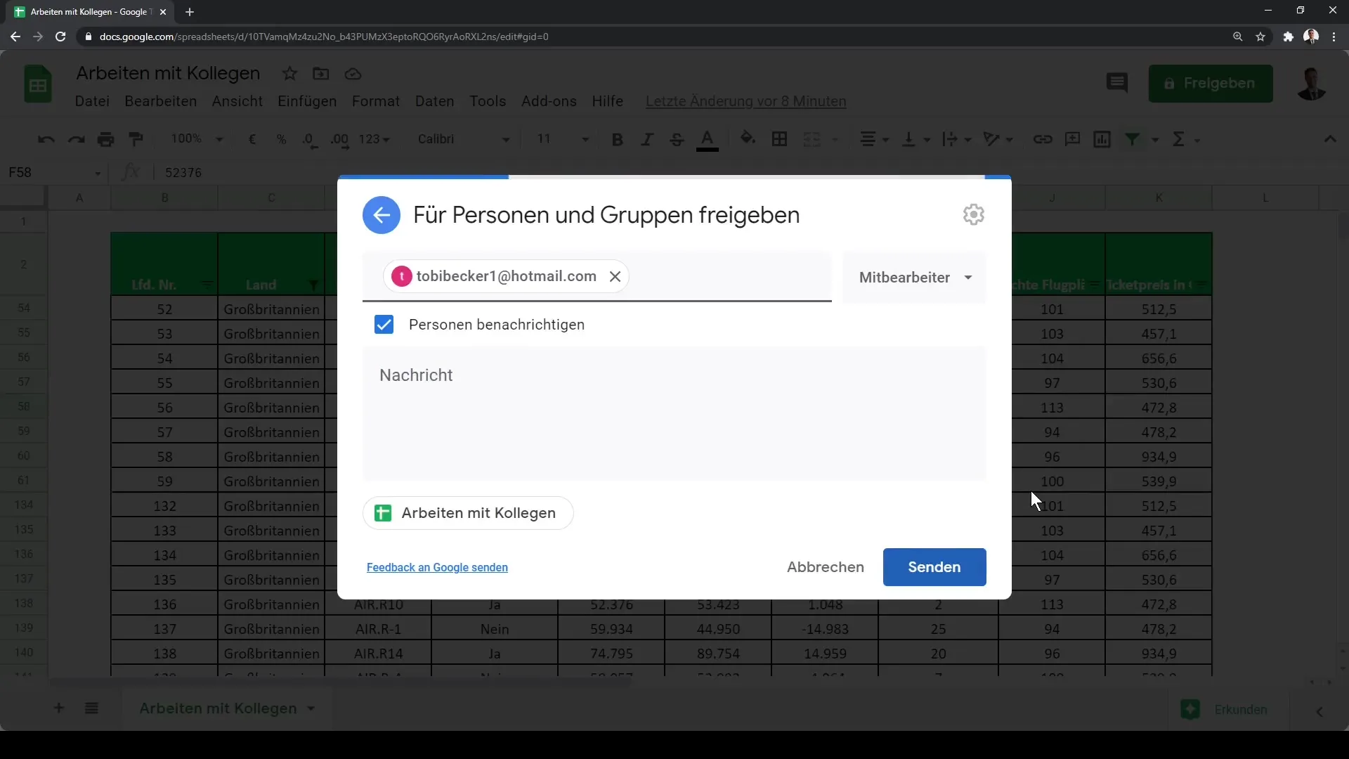Click the bold formatting icon
Image resolution: width=1349 pixels, height=759 pixels.
(x=618, y=139)
